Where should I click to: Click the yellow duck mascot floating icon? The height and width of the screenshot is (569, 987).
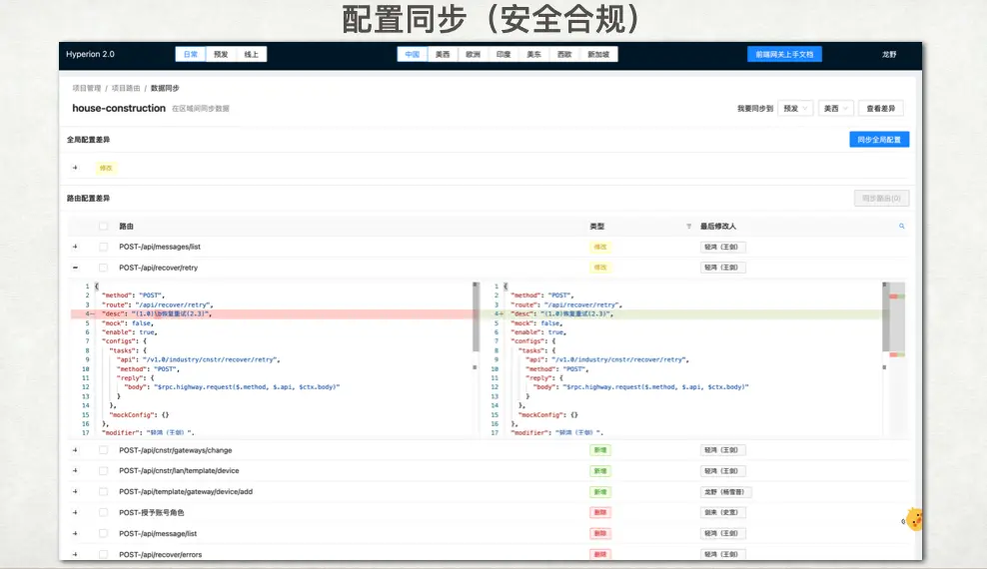pyautogui.click(x=915, y=520)
